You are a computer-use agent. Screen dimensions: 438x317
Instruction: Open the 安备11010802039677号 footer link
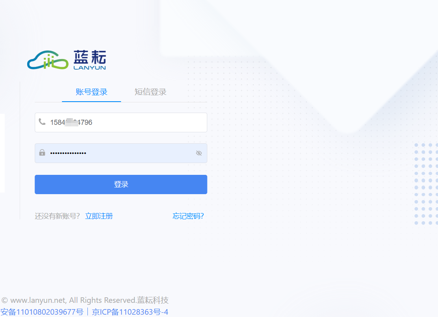[42, 312]
